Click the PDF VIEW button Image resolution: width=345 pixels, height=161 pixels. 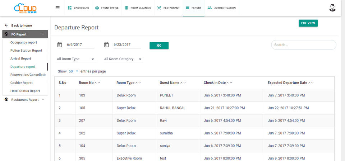point(308,23)
